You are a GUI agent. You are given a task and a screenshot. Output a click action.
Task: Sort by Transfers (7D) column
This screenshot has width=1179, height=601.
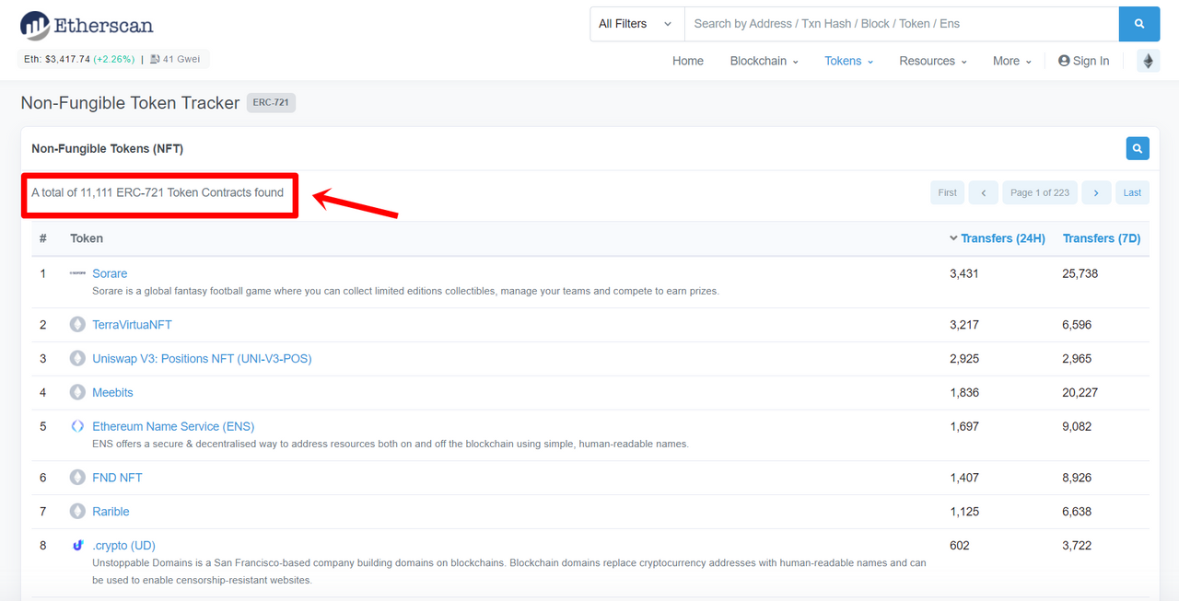coord(1102,238)
